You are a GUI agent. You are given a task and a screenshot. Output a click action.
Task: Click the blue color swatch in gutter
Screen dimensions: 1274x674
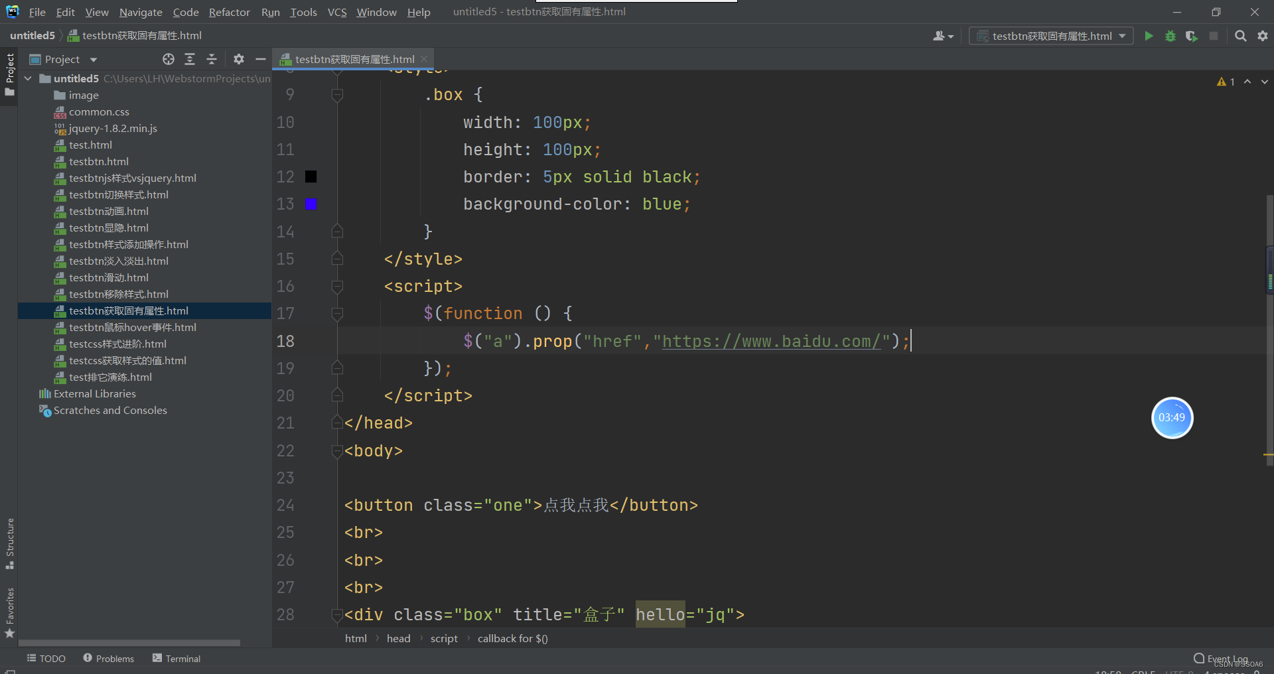(x=311, y=204)
